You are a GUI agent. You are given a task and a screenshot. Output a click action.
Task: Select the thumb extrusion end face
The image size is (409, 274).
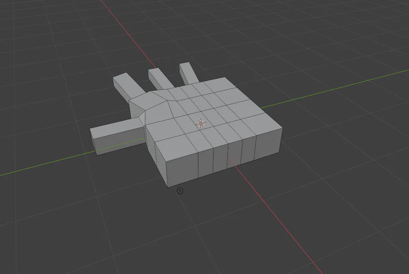[93, 142]
